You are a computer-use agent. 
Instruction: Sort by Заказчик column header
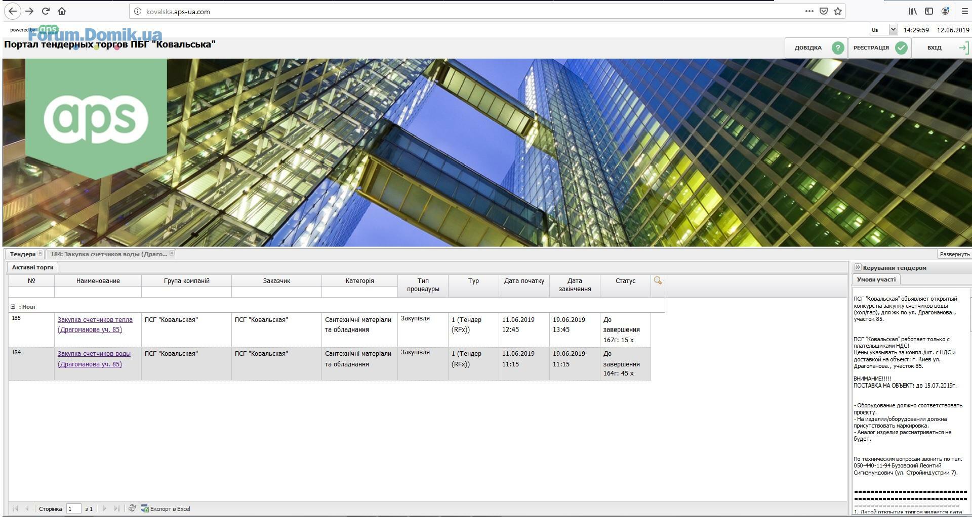click(x=276, y=281)
